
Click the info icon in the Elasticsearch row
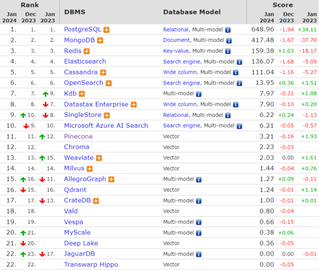239,62
